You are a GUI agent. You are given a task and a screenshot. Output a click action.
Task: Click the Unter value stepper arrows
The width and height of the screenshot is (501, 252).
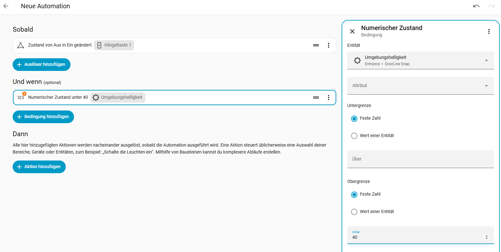[486, 237]
